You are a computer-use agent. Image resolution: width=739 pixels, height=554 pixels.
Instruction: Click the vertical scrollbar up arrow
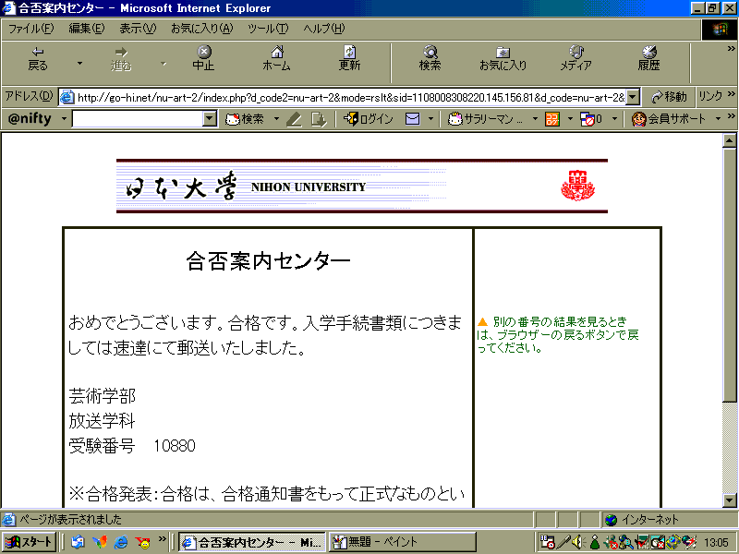coord(730,140)
